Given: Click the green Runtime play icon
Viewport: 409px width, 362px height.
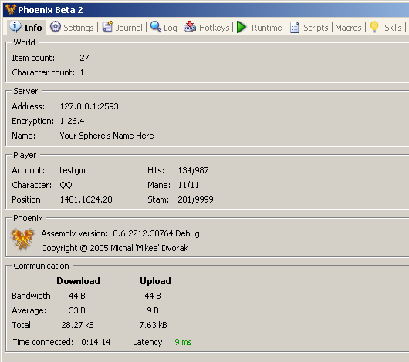Looking at the screenshot, I should [x=242, y=27].
